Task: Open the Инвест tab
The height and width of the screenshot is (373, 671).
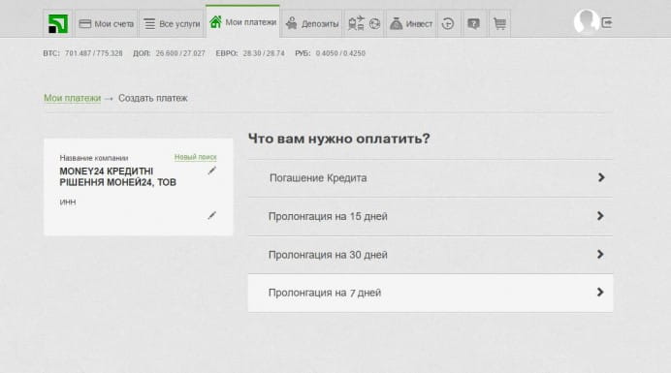Action: pyautogui.click(x=411, y=23)
